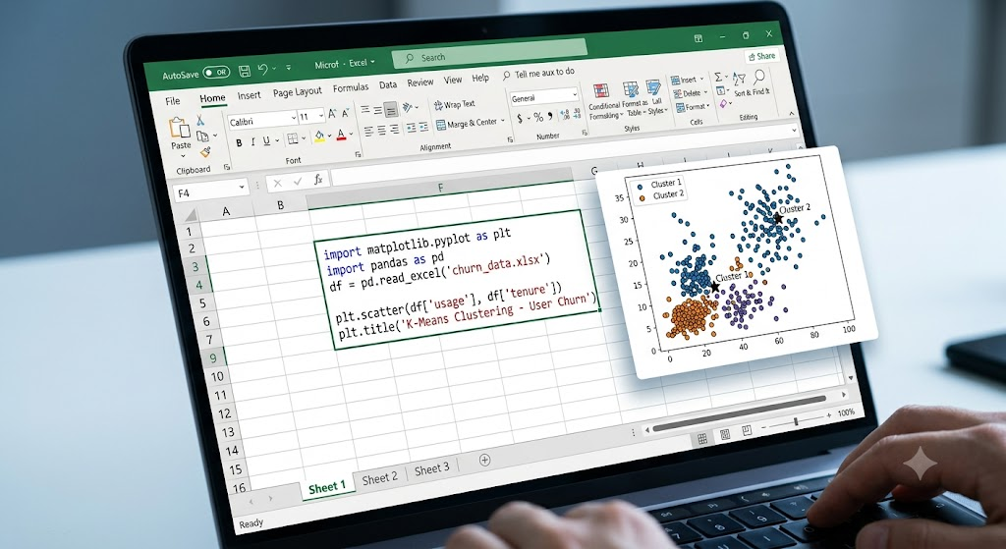Screen dimensions: 1006x549
Task: Decrease font size with small A
Action: 345,113
